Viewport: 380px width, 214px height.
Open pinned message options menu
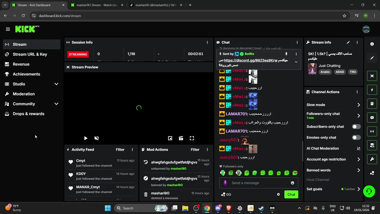296,54
